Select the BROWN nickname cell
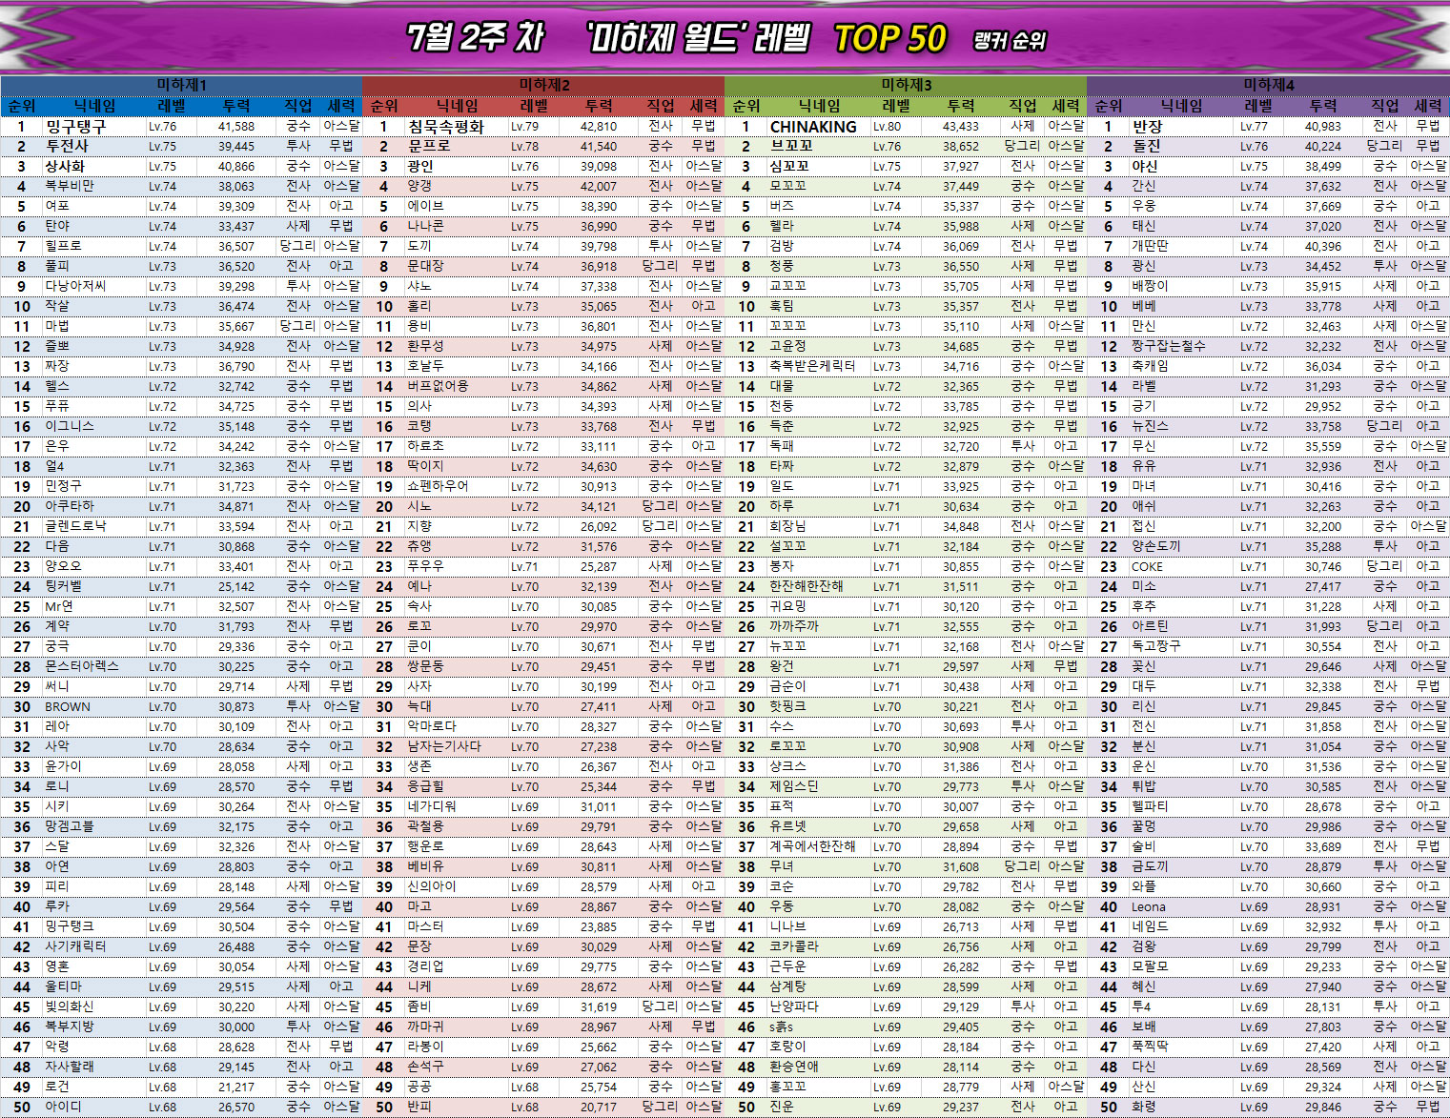1450x1118 pixels. [68, 707]
